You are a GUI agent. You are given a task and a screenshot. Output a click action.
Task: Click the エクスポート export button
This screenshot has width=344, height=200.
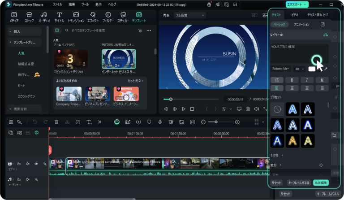click(x=297, y=4)
